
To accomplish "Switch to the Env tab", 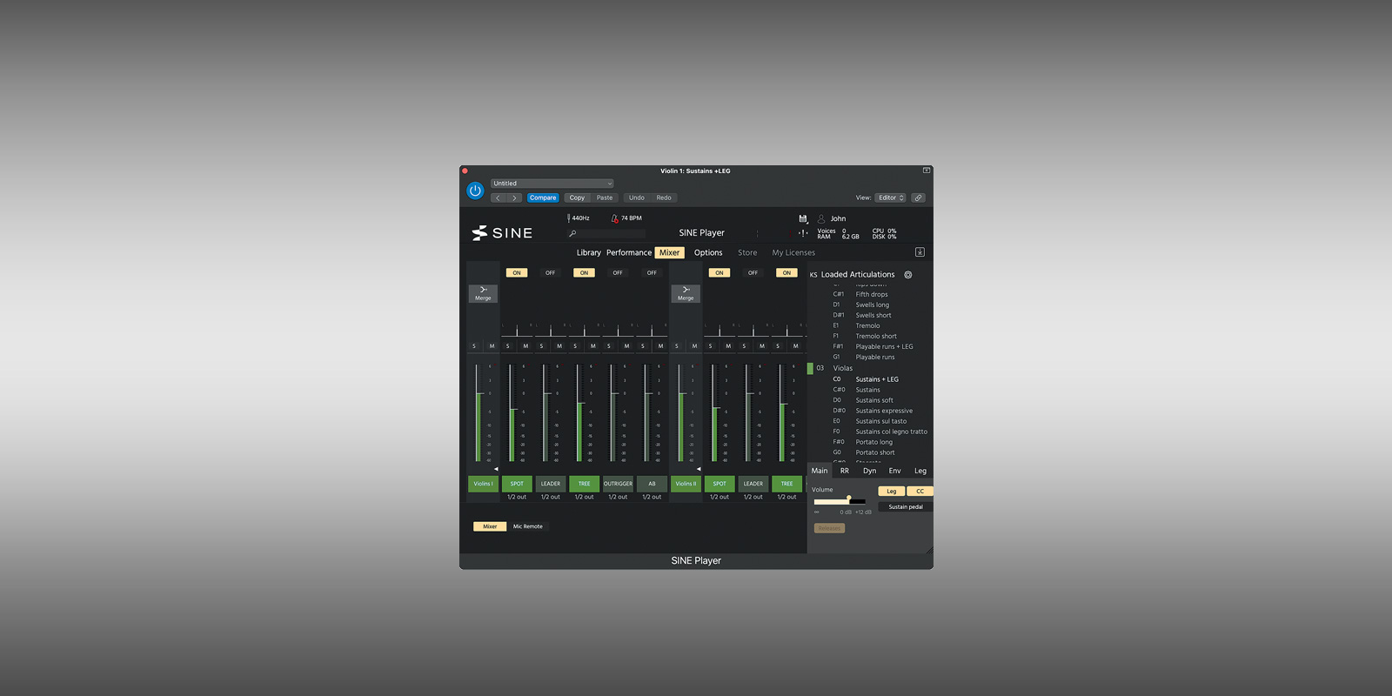I will 894,471.
